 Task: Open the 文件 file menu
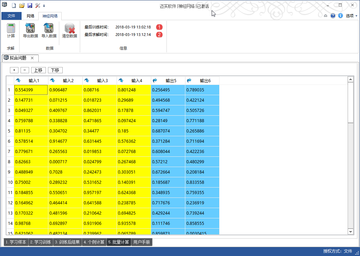[11, 16]
